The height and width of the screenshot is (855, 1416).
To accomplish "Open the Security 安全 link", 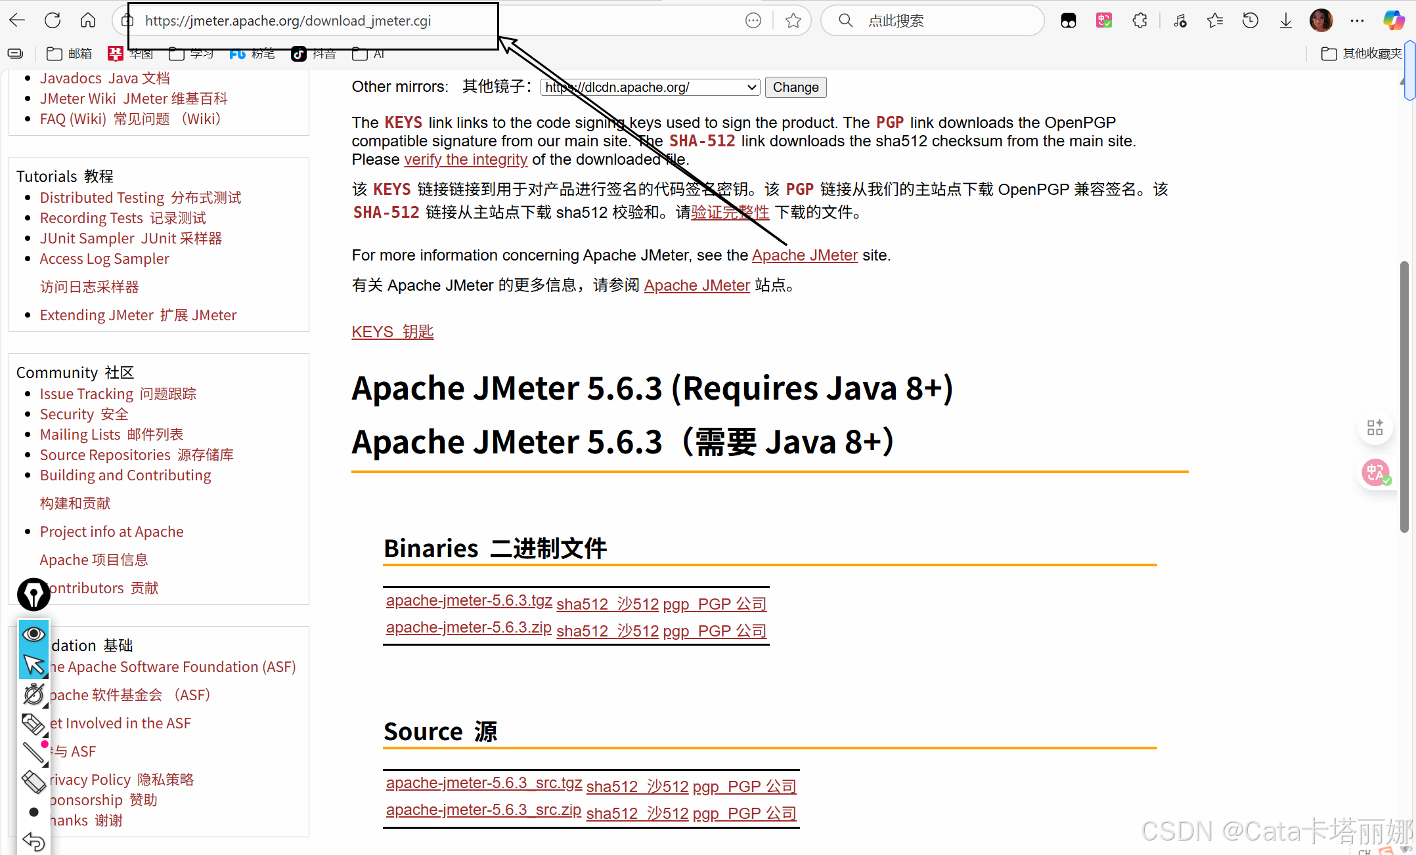I will pyautogui.click(x=84, y=414).
